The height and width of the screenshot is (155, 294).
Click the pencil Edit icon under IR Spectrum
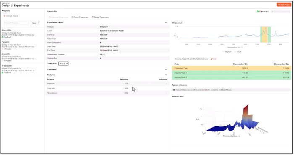click(x=212, y=59)
